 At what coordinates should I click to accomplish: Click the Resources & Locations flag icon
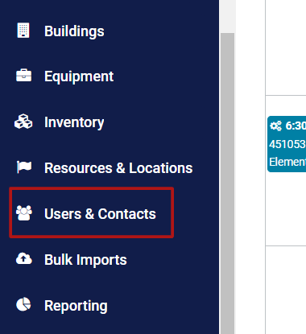[24, 167]
